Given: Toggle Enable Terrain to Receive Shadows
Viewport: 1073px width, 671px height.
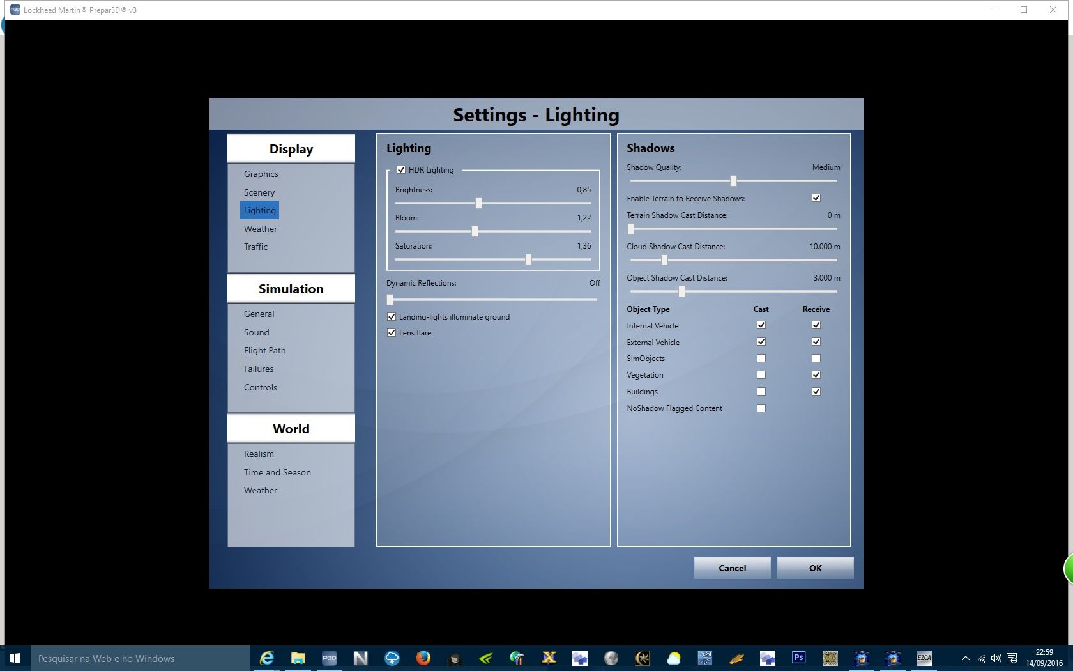Looking at the screenshot, I should point(816,198).
